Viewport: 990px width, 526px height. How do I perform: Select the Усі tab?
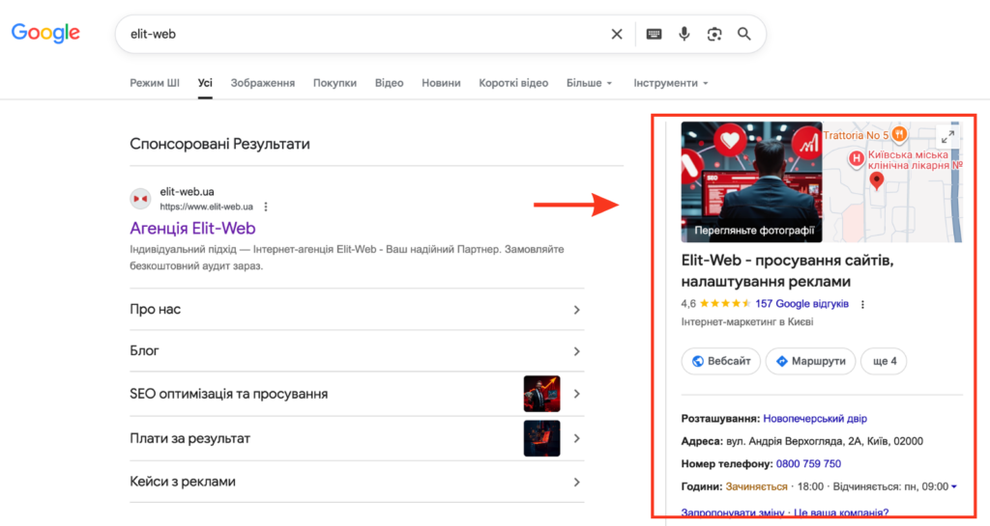pos(205,83)
